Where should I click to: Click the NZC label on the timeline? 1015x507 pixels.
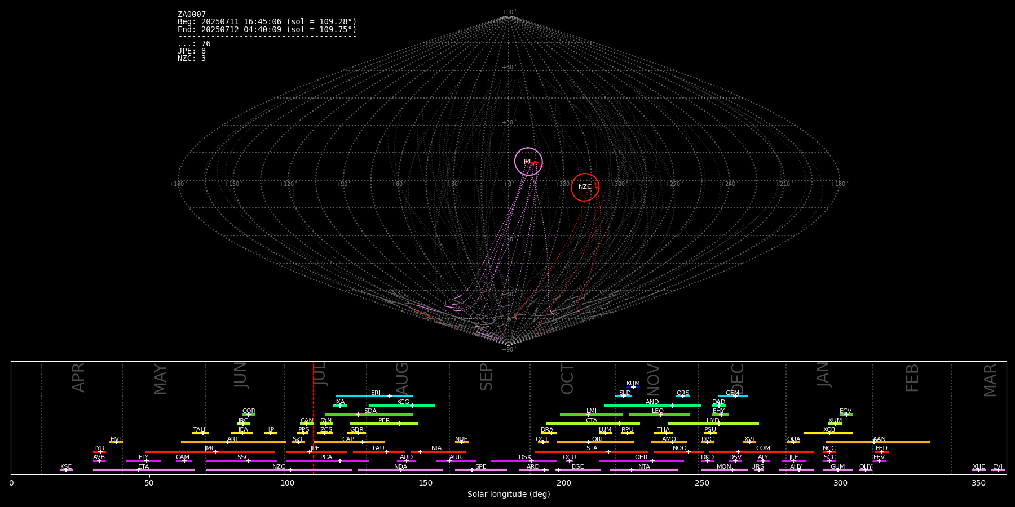coord(279,467)
